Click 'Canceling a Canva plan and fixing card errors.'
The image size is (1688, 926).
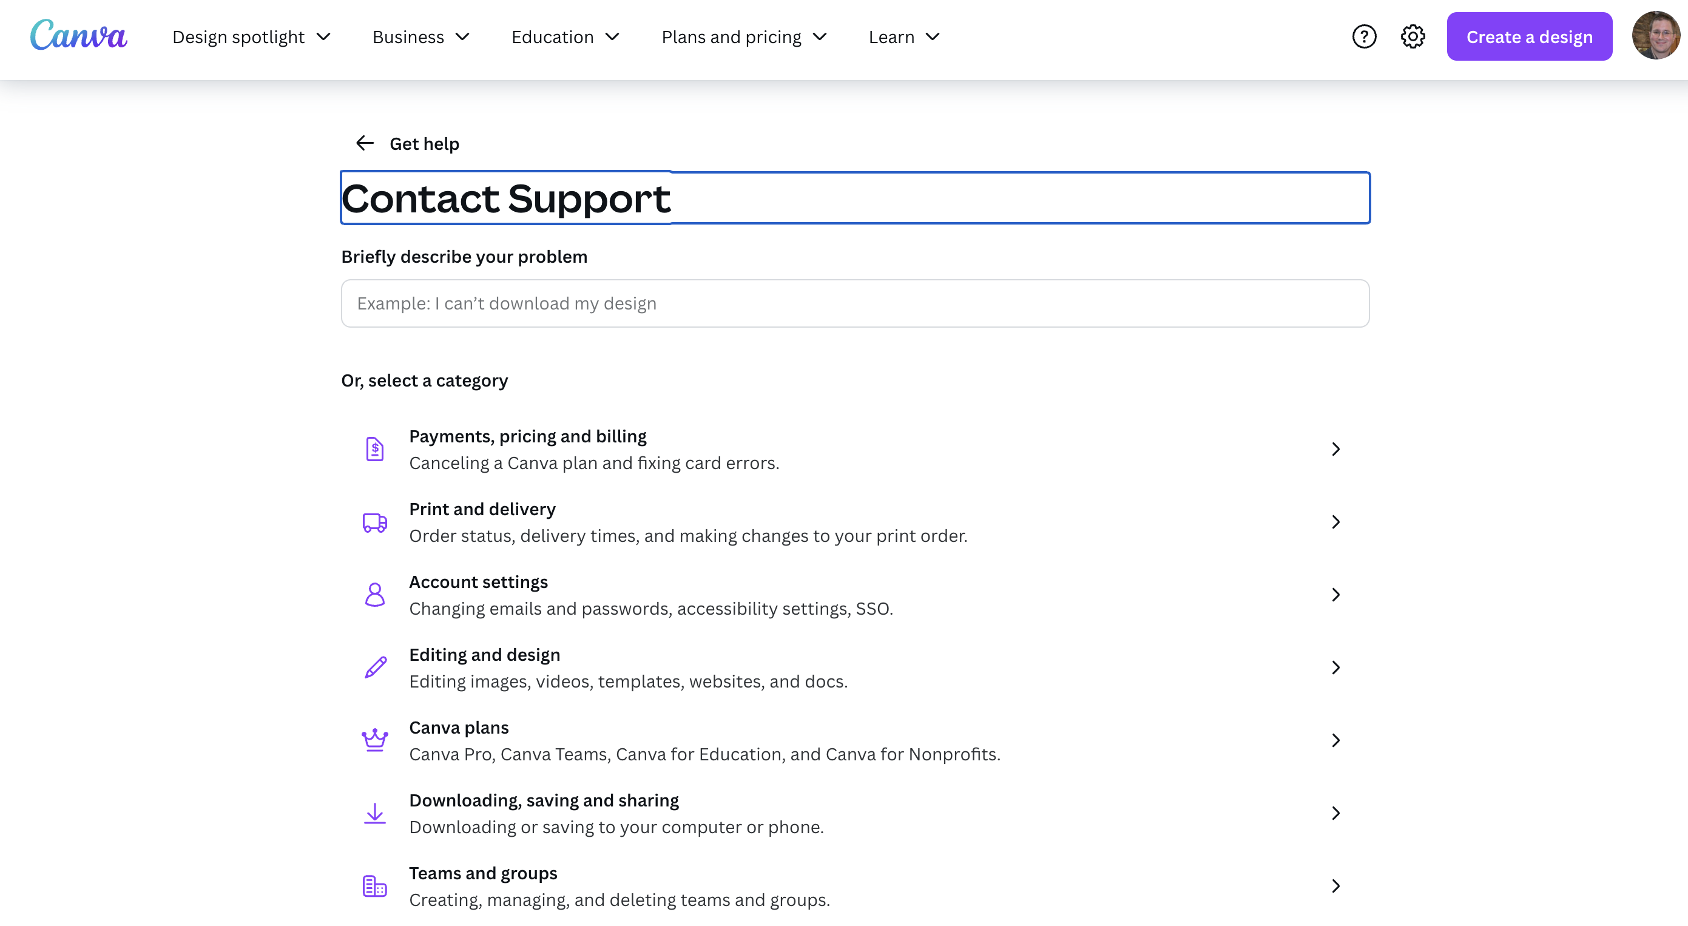point(595,462)
